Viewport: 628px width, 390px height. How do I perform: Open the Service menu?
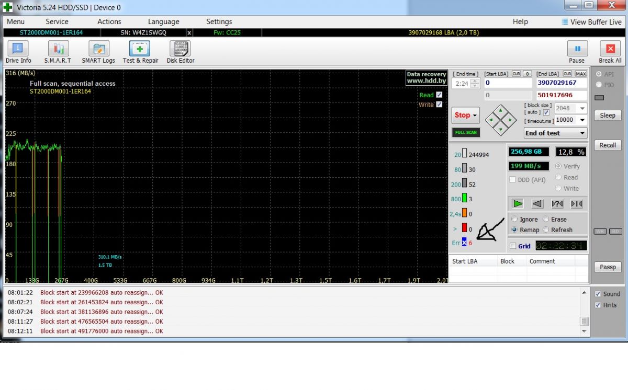(57, 21)
